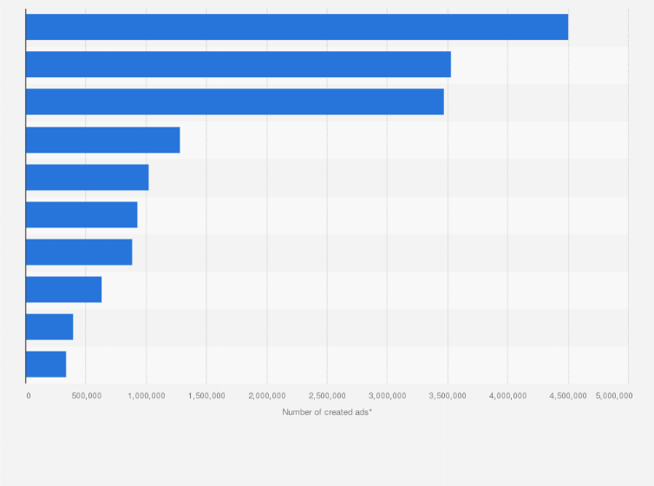The width and height of the screenshot is (654, 486).
Task: Click the 4,000,000 x-axis label
Action: [x=508, y=395]
